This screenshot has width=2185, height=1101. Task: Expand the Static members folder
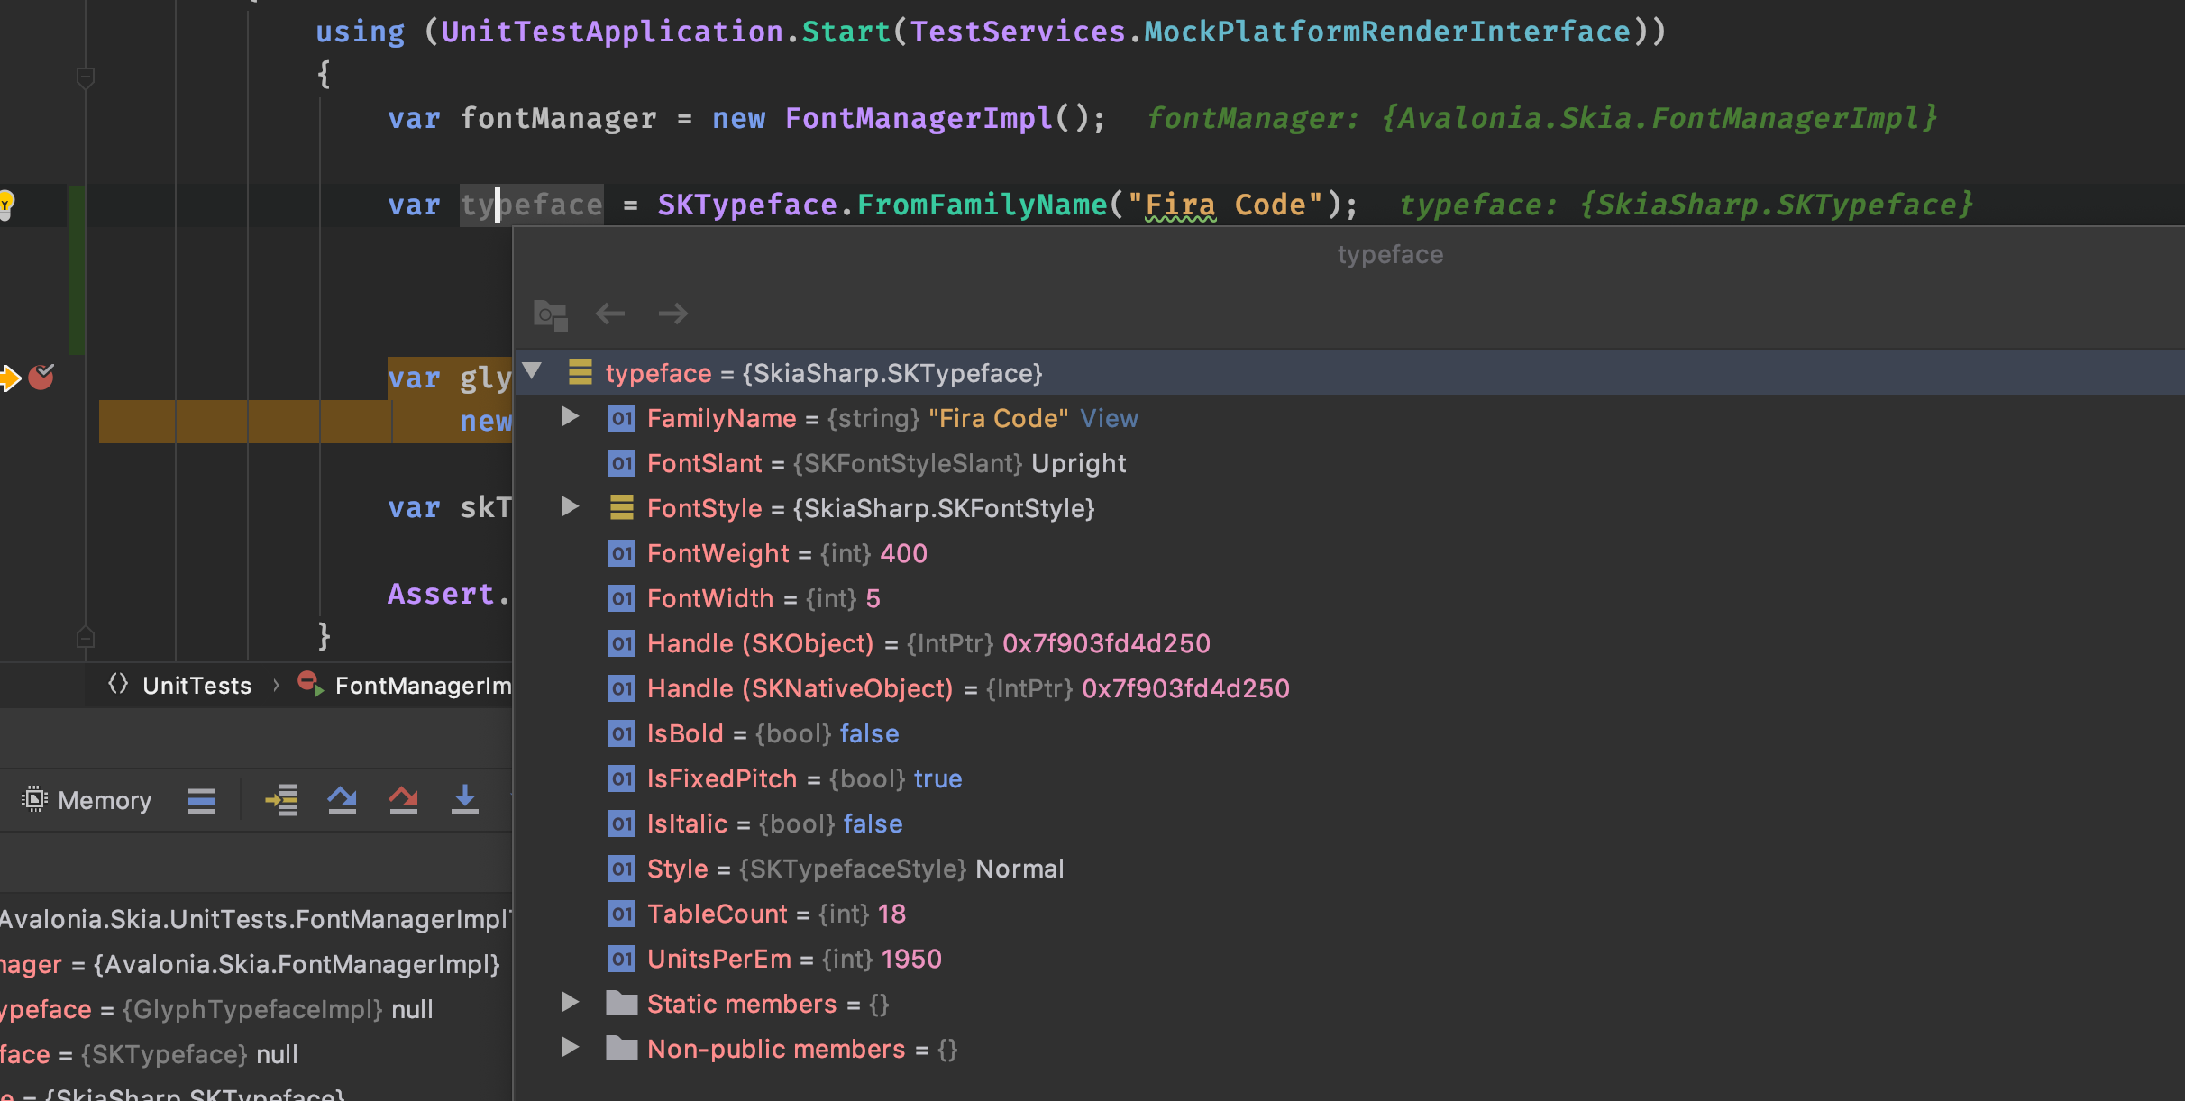[570, 1003]
